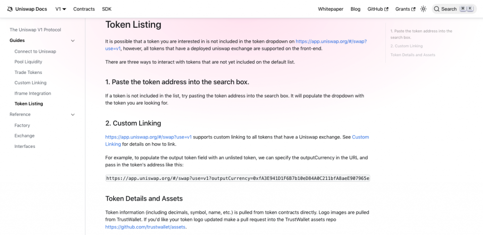
Task: Open Connect to Uniswap guide
Action: [35, 51]
